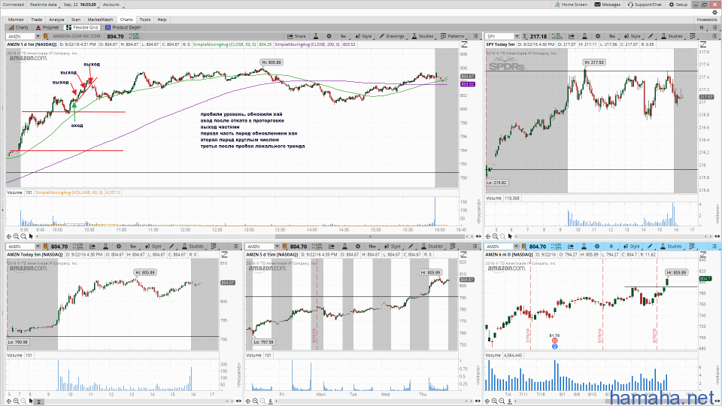Select the pointer cursor icon under main chart
This screenshot has height=406, width=722.
pyautogui.click(x=32, y=236)
